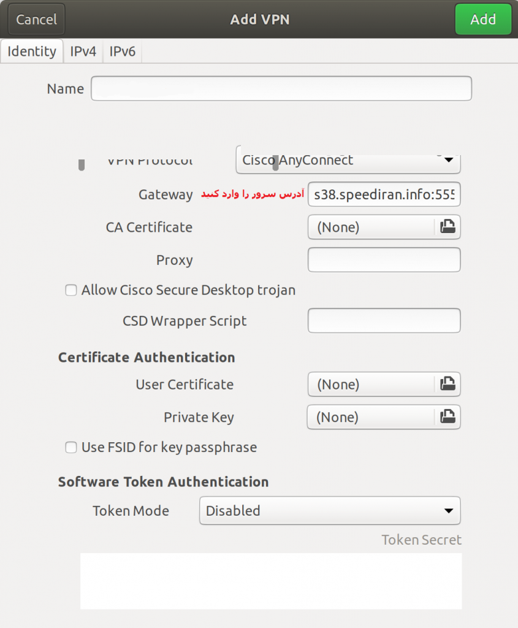Screen dimensions: 518x628
Task: Click the Private Key file browse icon
Action: (448, 417)
